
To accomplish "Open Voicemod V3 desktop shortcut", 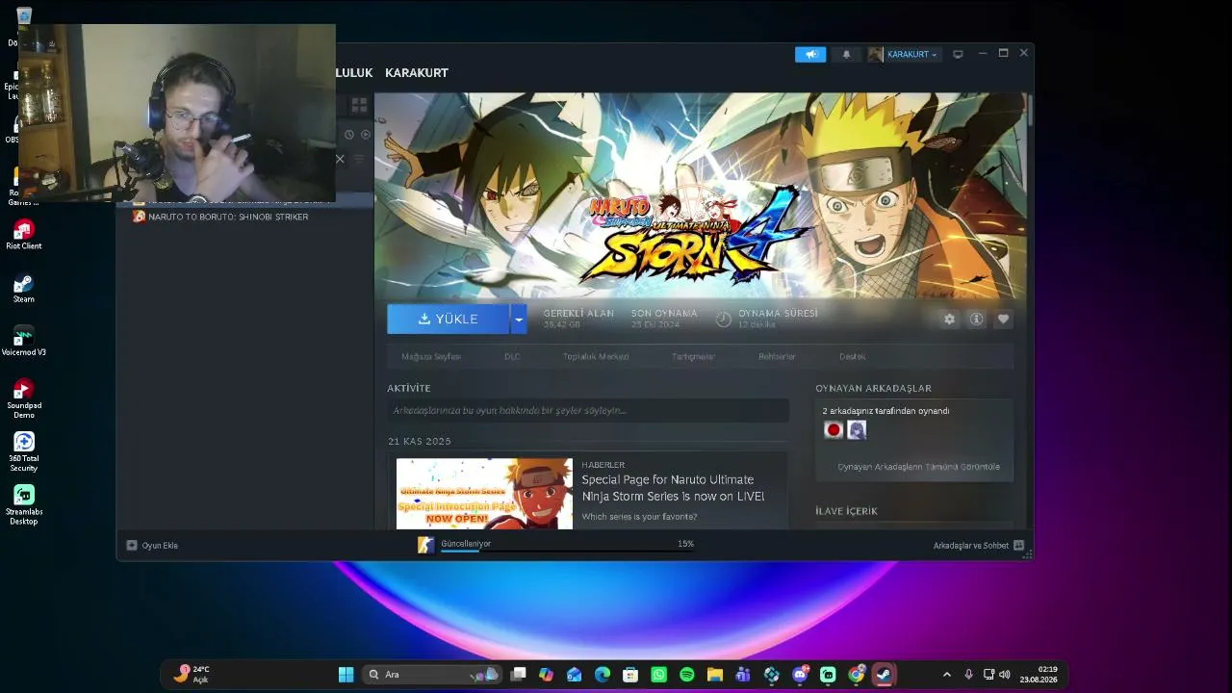I will (x=24, y=342).
